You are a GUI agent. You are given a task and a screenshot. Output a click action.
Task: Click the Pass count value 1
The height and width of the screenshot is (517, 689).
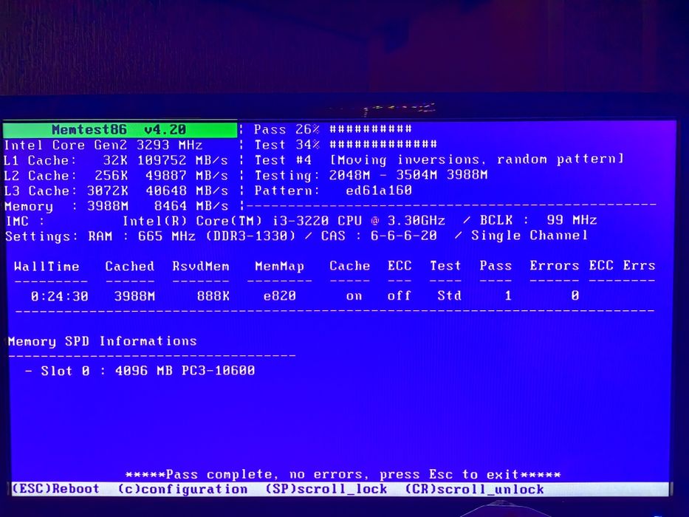(508, 295)
